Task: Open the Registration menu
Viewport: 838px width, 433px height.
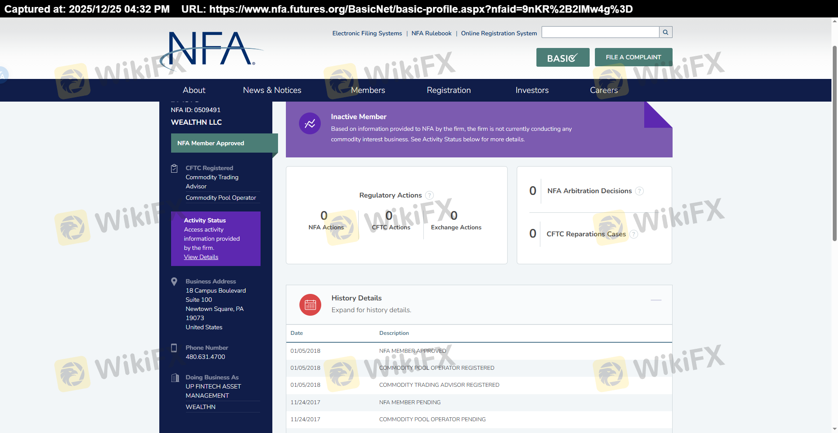Action: pyautogui.click(x=449, y=90)
